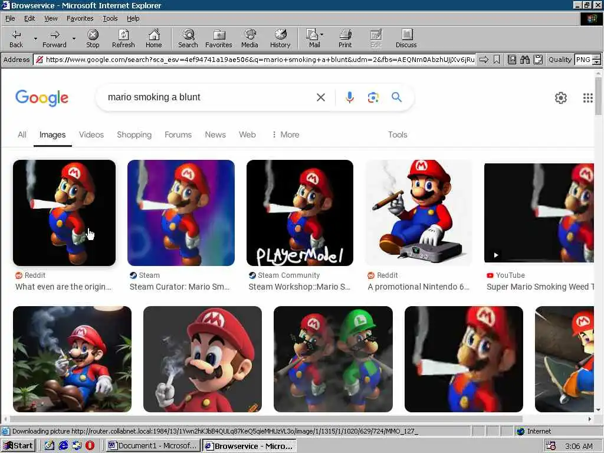Click the Start button
Viewport: 604px width, 453px height.
[x=18, y=446]
